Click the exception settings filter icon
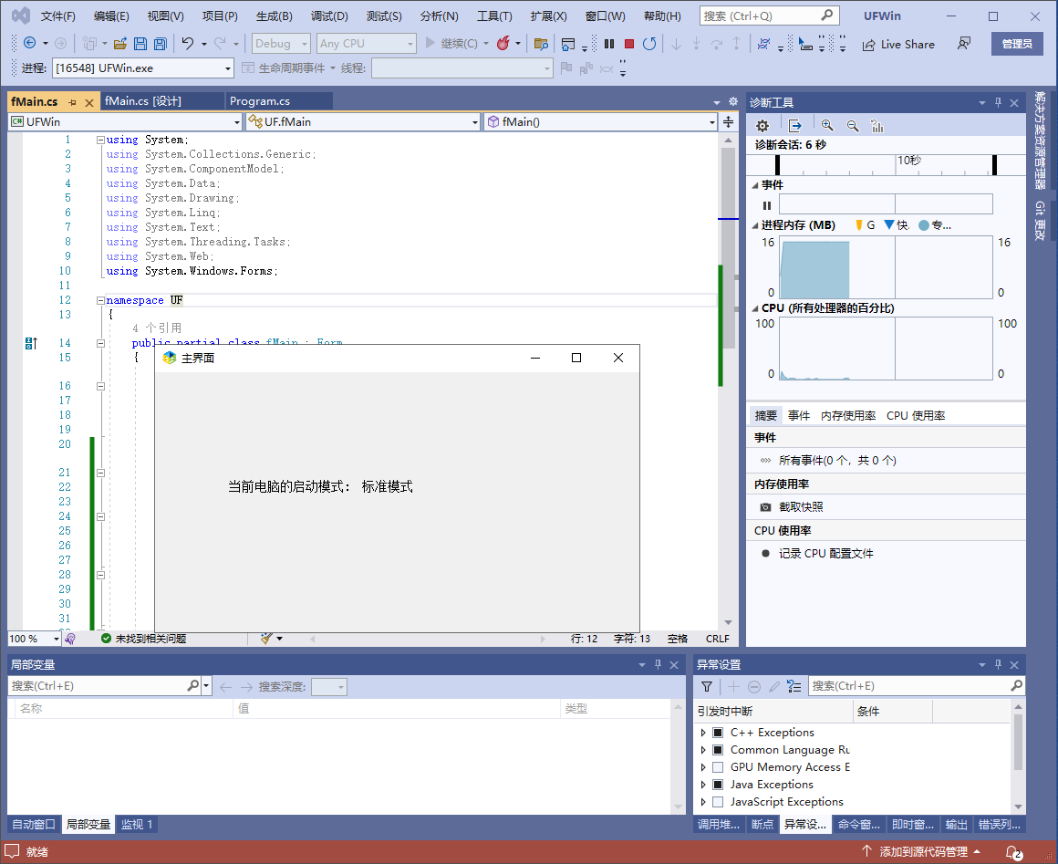This screenshot has width=1058, height=864. pos(707,686)
